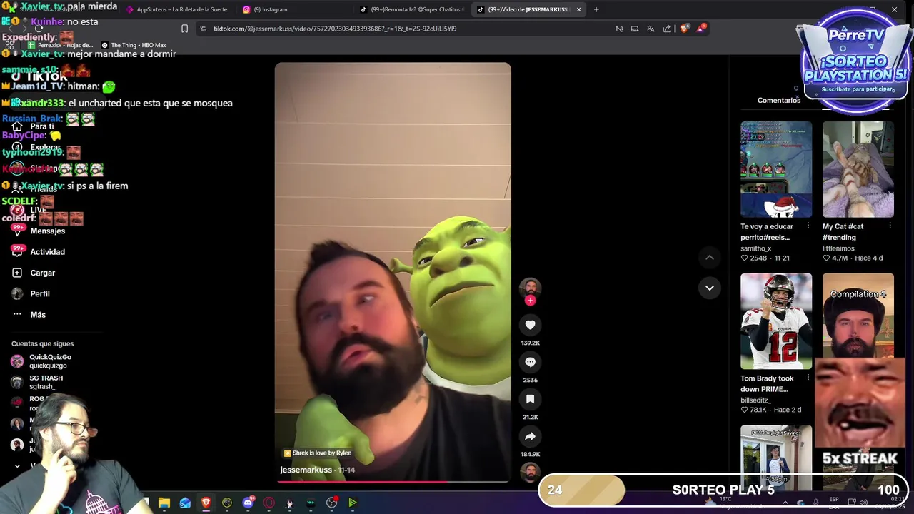
Task: Click the TikTok URL address field
Action: click(407, 29)
